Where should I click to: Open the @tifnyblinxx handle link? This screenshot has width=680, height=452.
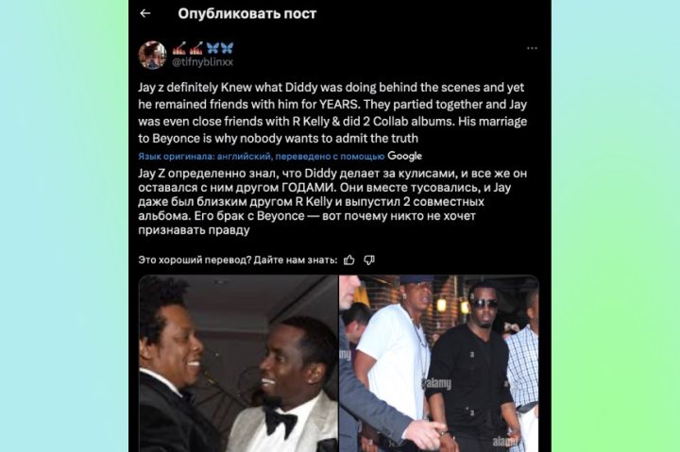[202, 62]
